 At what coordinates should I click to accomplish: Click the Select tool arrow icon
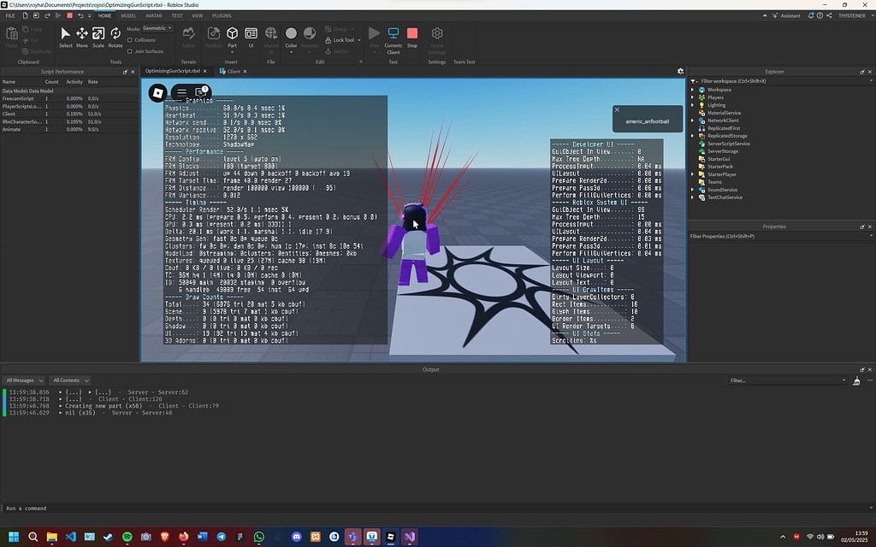click(x=66, y=34)
